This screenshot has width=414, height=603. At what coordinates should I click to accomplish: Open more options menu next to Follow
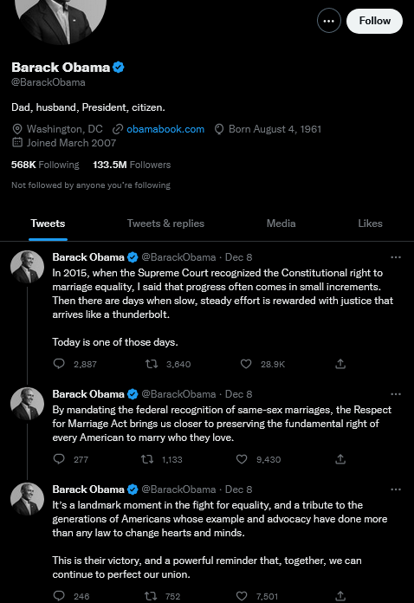point(328,21)
